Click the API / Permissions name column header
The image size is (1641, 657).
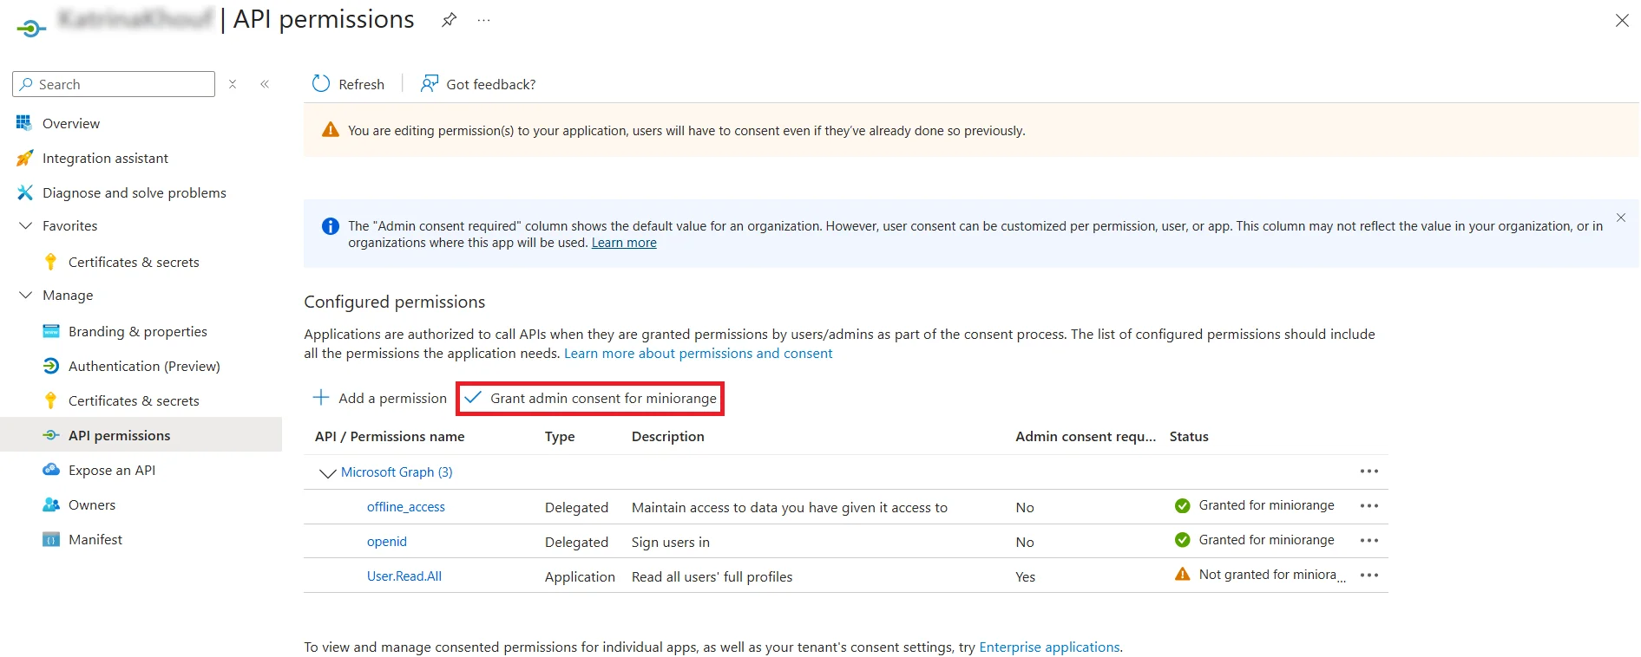click(x=390, y=436)
